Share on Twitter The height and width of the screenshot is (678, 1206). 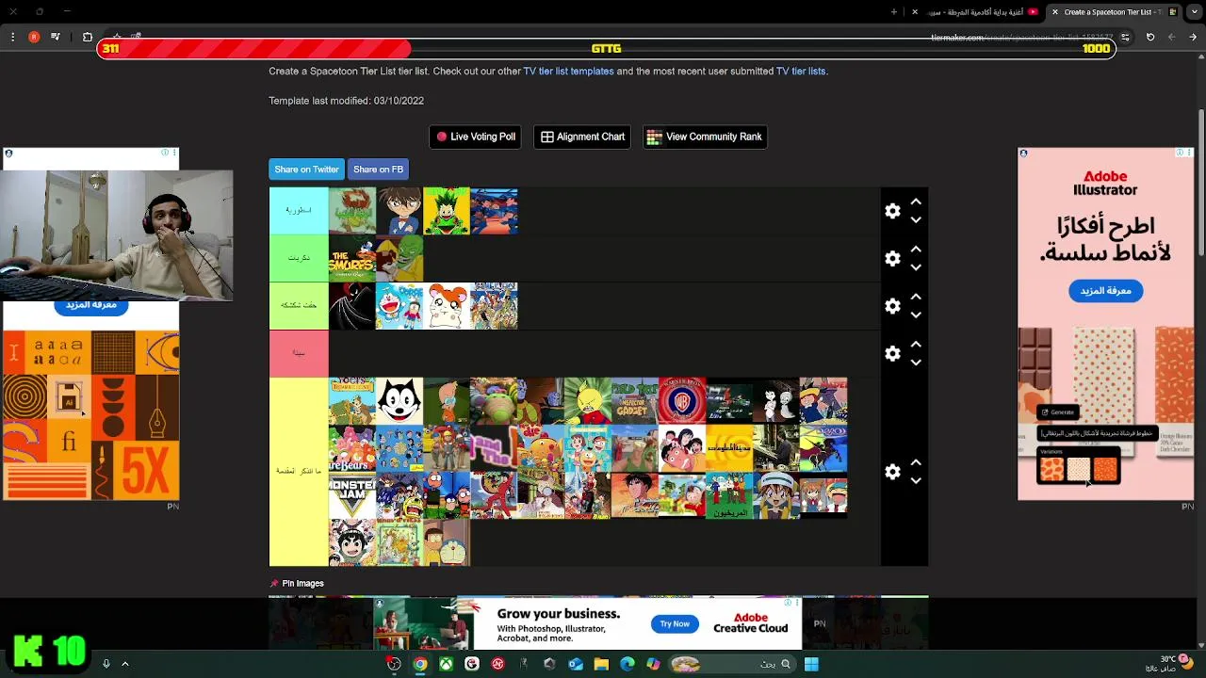click(306, 169)
